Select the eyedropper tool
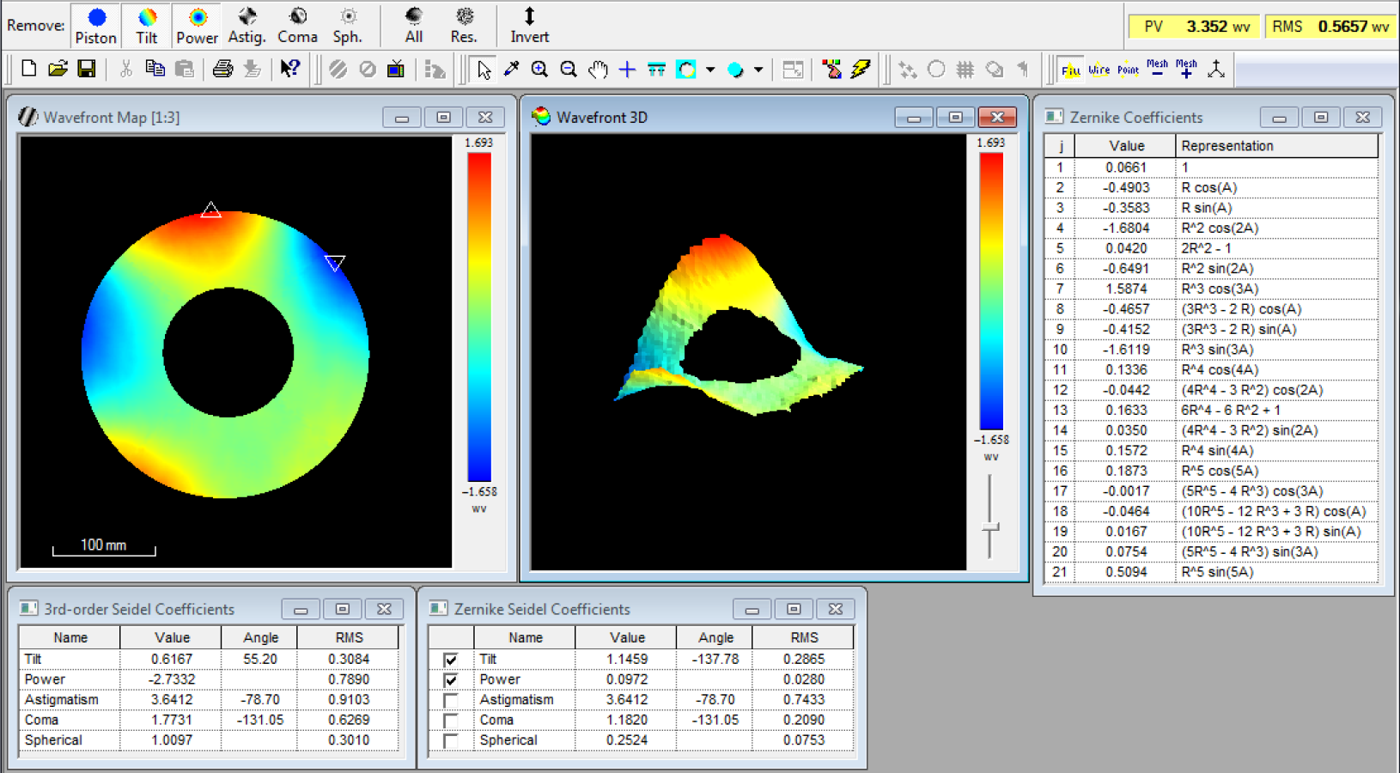 (512, 70)
